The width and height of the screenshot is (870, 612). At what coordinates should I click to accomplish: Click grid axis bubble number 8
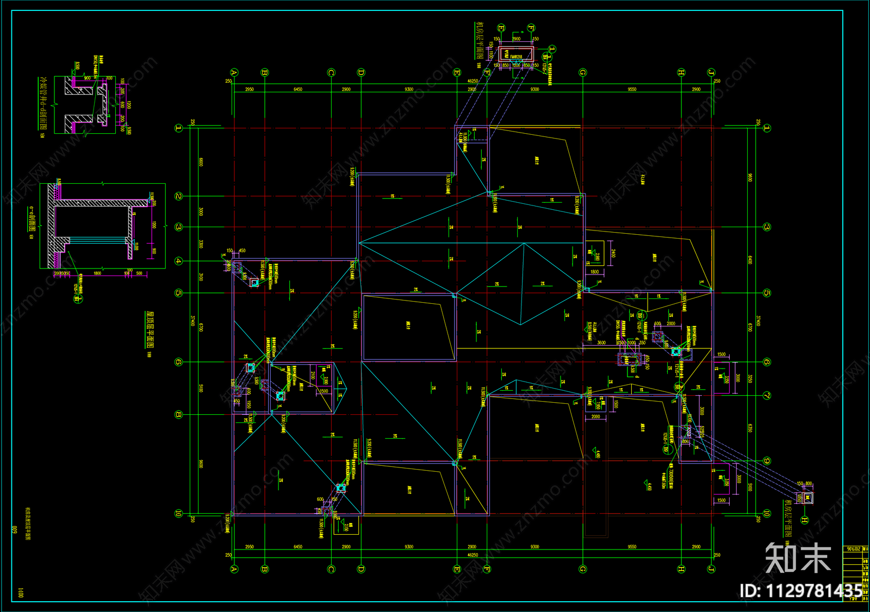[x=178, y=415]
